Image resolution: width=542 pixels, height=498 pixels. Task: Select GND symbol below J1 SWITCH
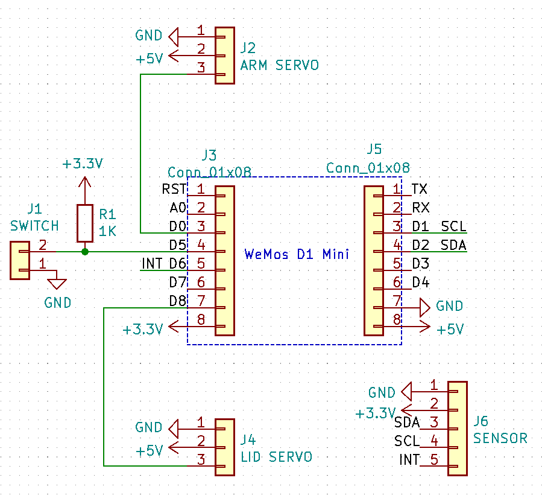[x=57, y=284]
